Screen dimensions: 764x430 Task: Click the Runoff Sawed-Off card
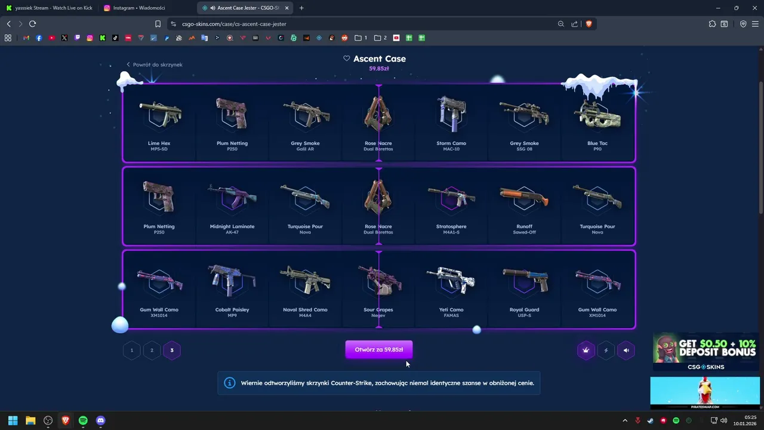pyautogui.click(x=524, y=206)
